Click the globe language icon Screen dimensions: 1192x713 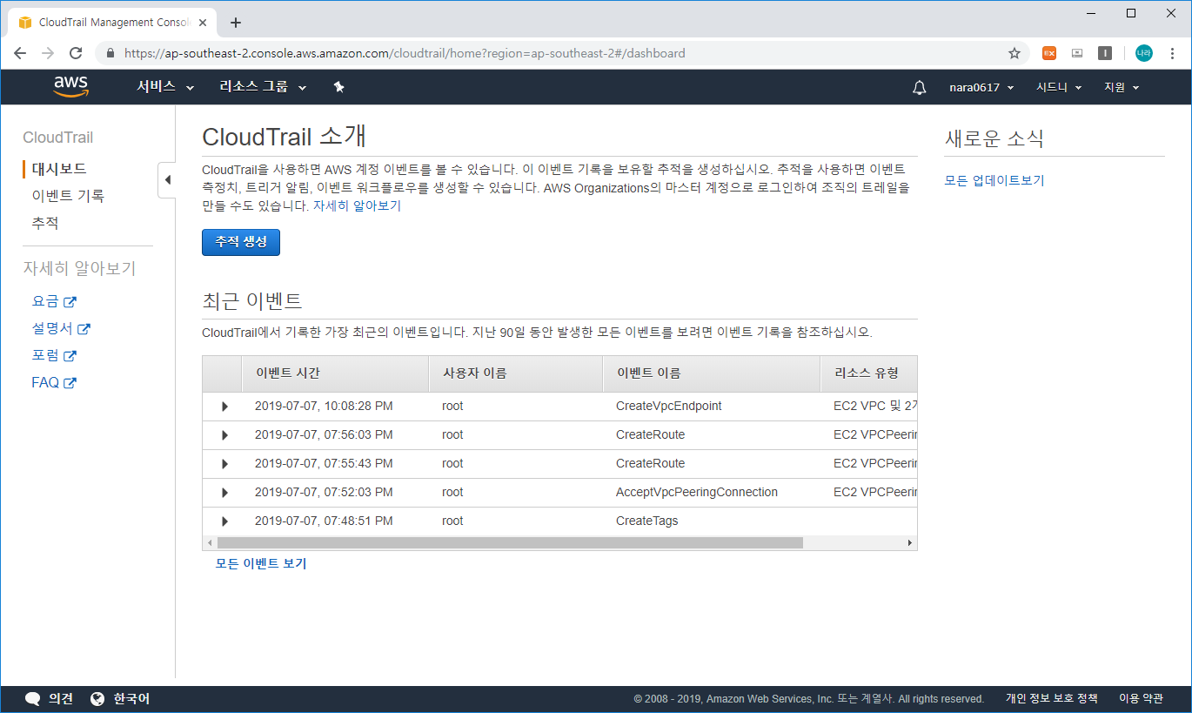tap(97, 698)
